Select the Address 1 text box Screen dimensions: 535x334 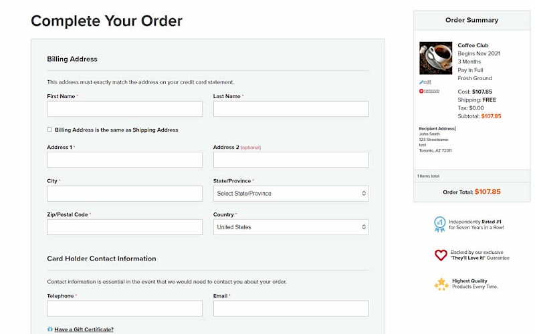[124, 160]
